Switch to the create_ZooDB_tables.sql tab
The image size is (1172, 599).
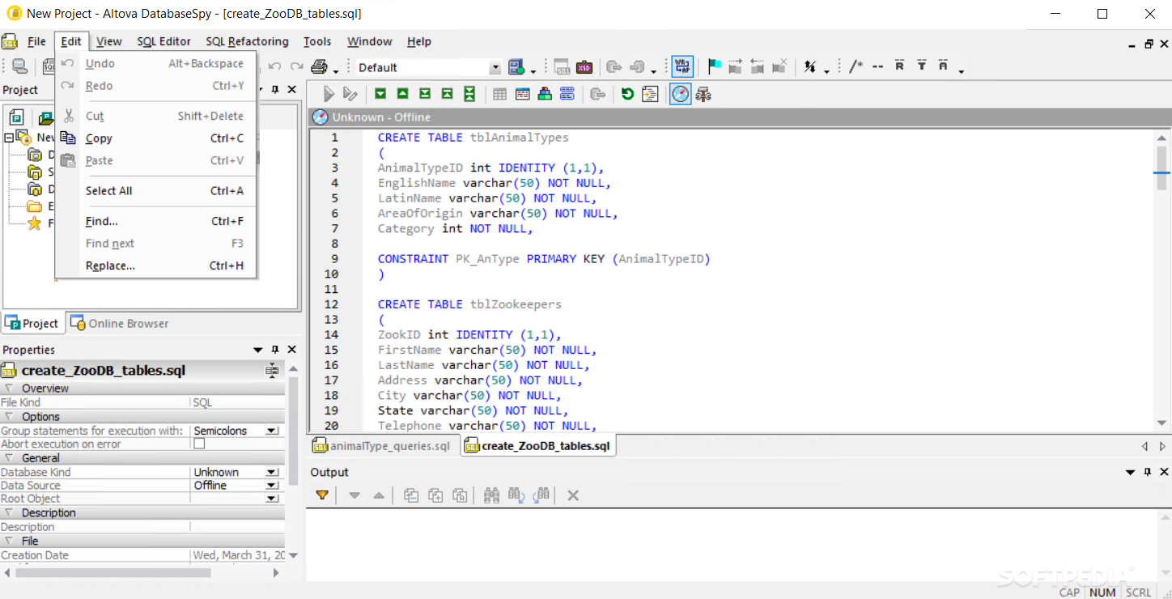[538, 446]
